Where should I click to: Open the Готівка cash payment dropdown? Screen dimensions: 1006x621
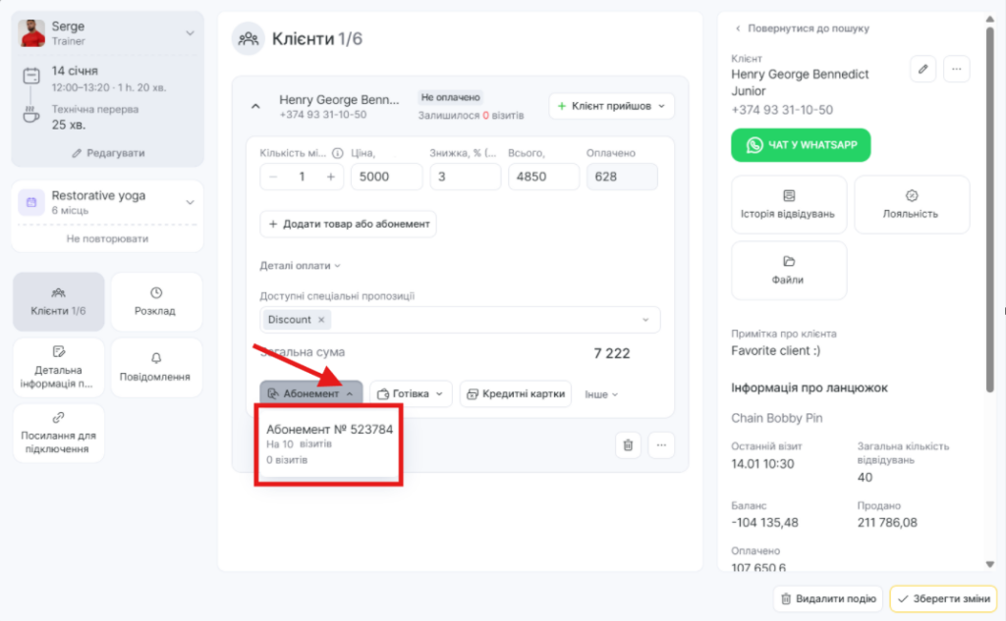(411, 394)
